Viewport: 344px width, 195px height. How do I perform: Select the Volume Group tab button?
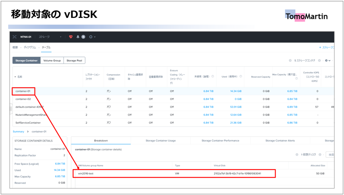(52, 61)
